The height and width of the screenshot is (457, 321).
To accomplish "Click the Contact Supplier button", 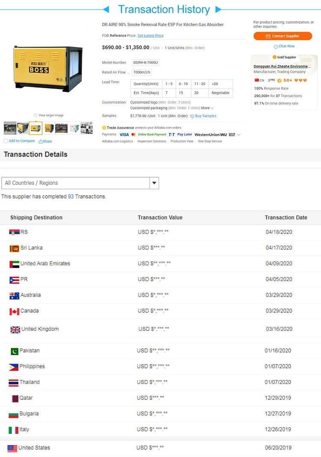I will click(x=282, y=36).
